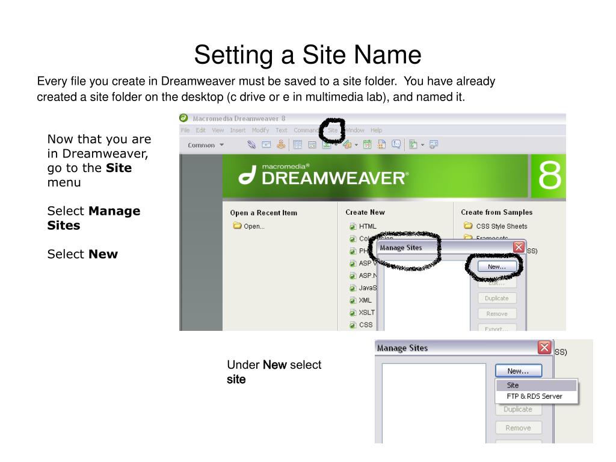Close the bottom Manage Sites dialog

coord(544,347)
